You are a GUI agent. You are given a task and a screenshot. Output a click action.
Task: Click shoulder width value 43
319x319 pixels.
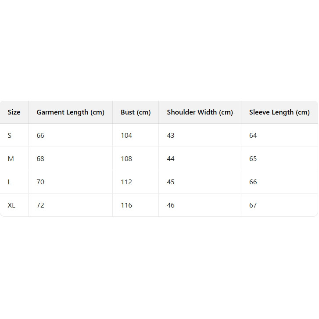click(x=171, y=136)
